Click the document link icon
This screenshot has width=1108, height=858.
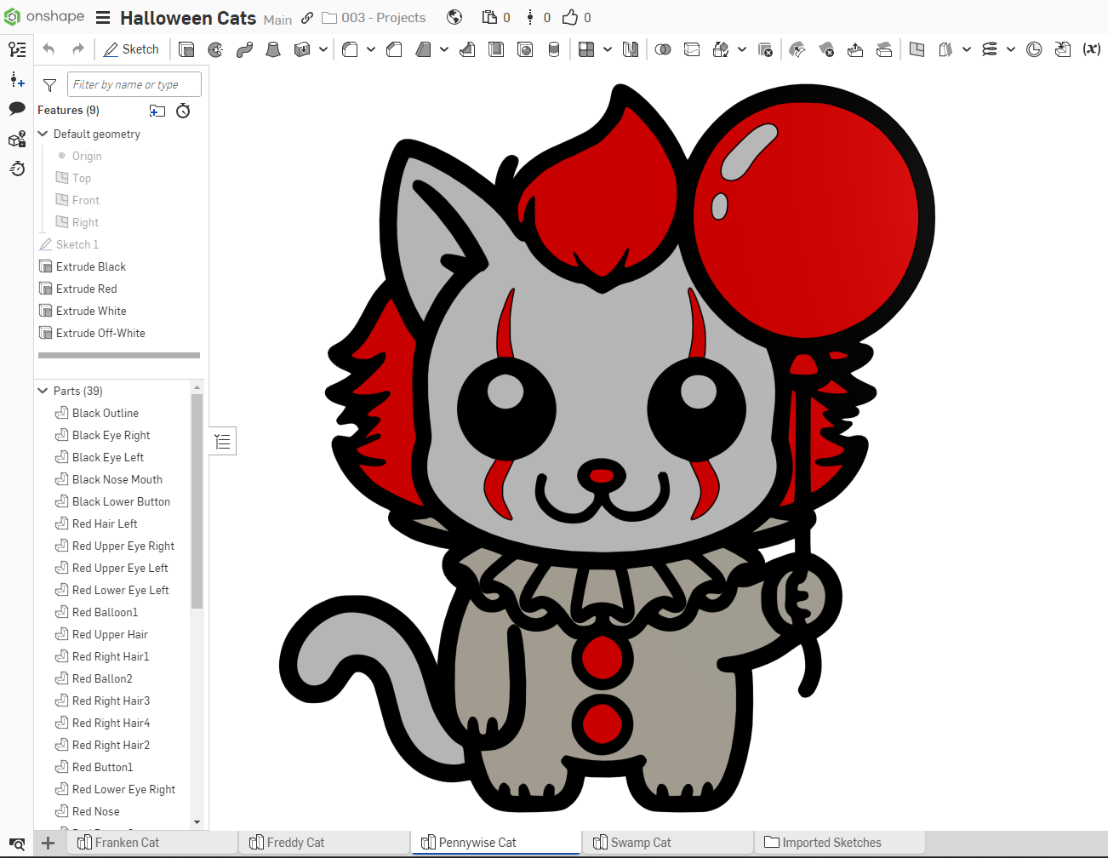tap(307, 18)
